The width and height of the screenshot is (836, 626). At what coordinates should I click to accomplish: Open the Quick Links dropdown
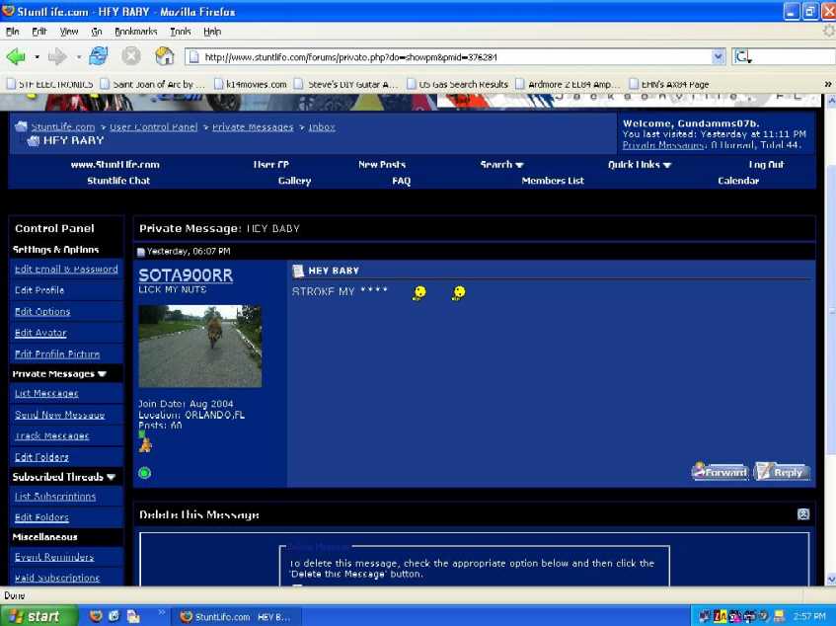640,165
